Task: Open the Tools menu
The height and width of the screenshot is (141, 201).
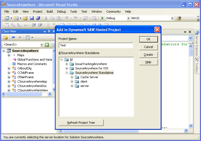Action: click(73, 12)
